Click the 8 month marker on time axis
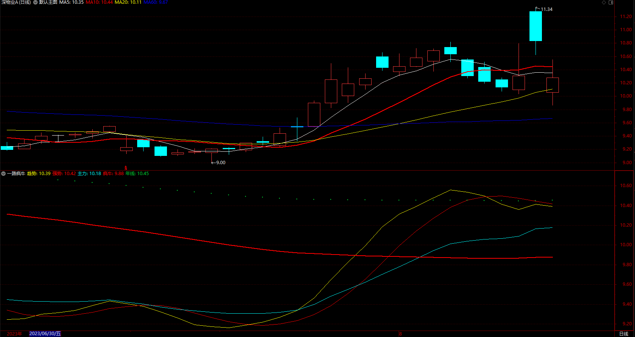 (x=401, y=334)
